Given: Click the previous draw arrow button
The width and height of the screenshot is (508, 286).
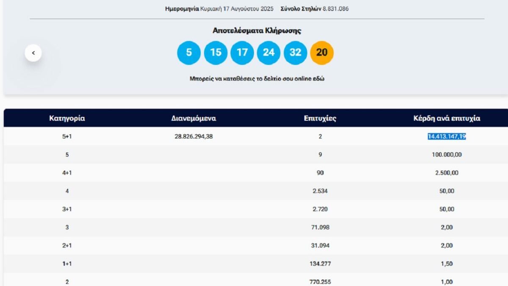Looking at the screenshot, I should pyautogui.click(x=33, y=53).
